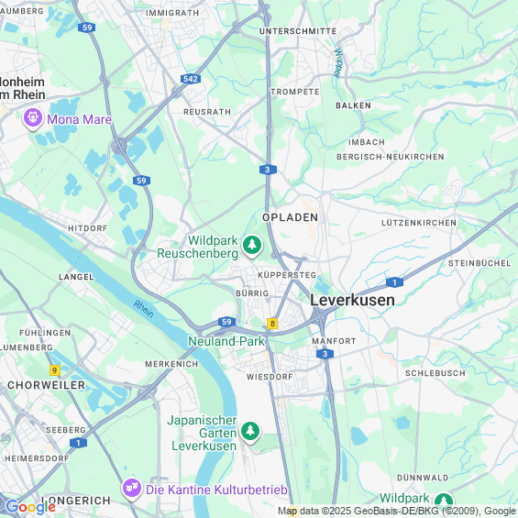Click the Opladen district label
This screenshot has height=518, width=518.
(x=290, y=217)
